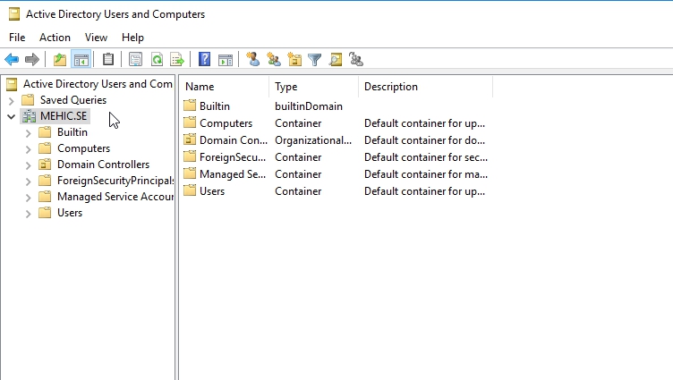673x380 pixels.
Task: Sort list by Description column header
Action: [x=421, y=87]
